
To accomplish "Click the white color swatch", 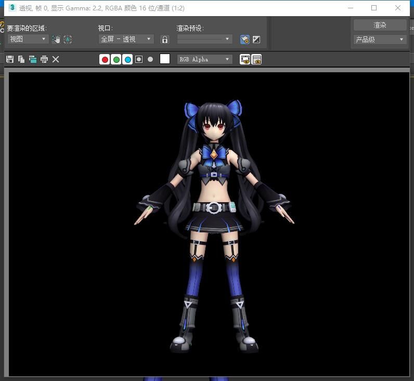I will pyautogui.click(x=165, y=59).
